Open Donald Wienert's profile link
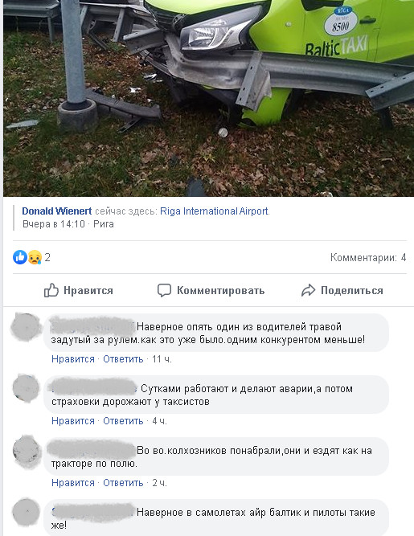 tap(57, 211)
